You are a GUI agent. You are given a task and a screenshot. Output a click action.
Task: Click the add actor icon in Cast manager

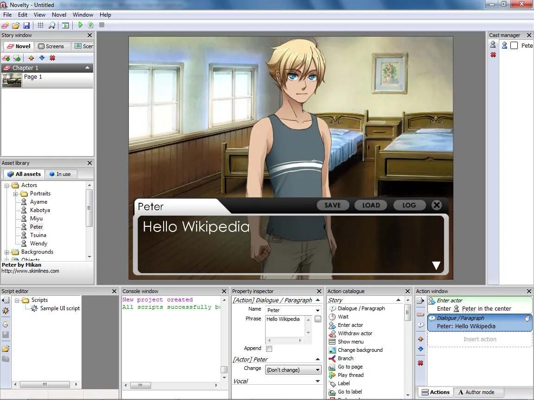point(493,44)
